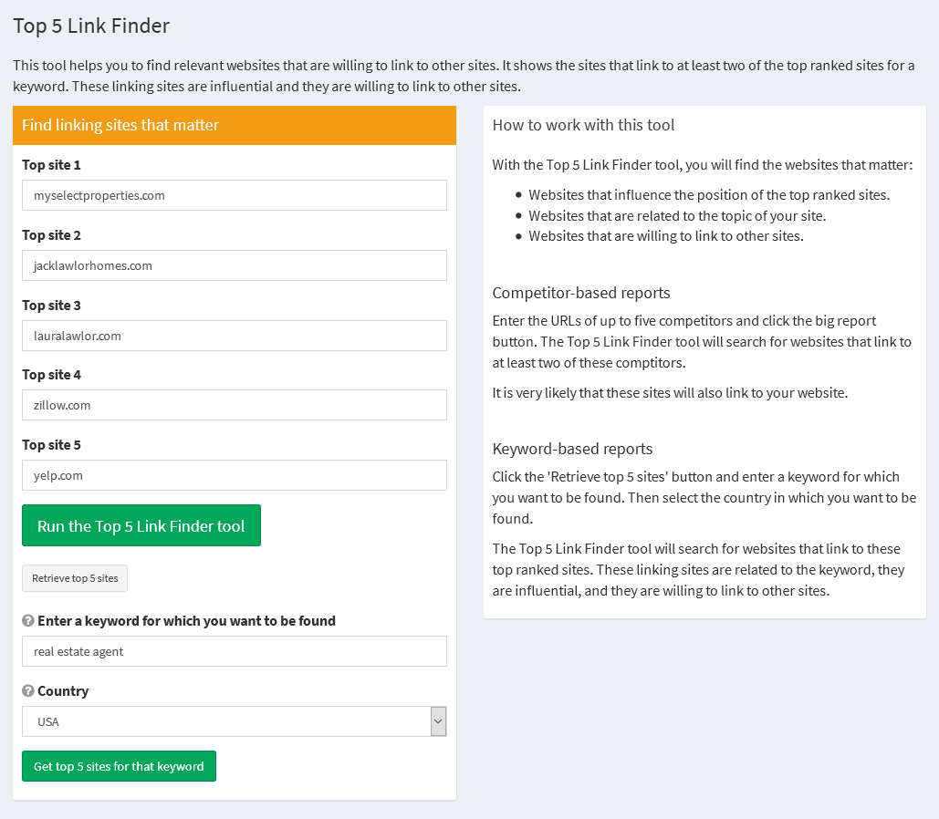Viewport: 939px width, 819px height.
Task: Click into the jacklawlorhomes.com input field
Action: pyautogui.click(x=234, y=265)
